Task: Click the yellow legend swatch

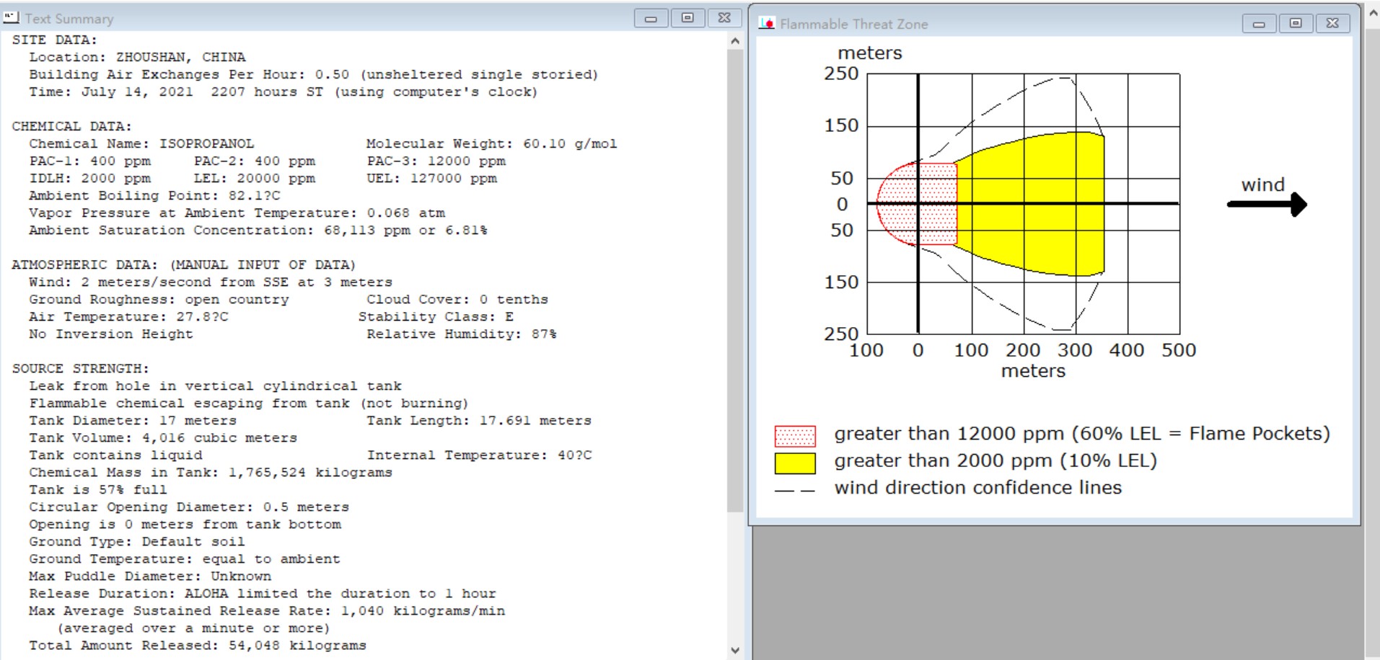Action: 795,463
